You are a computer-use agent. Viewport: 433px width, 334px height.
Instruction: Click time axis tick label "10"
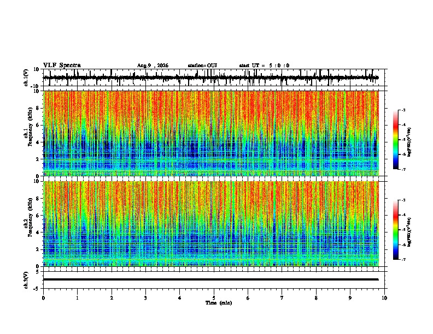(x=384, y=298)
